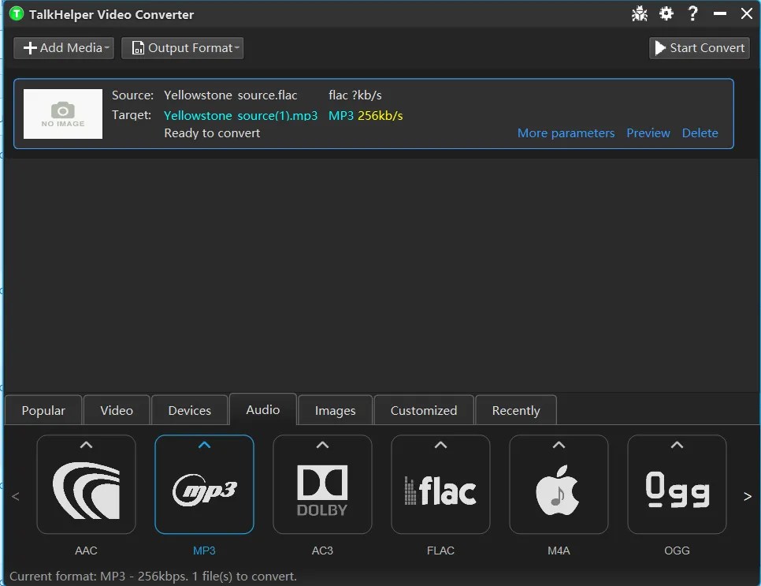This screenshot has height=586, width=761.
Task: Open the Add Media dropdown
Action: click(63, 47)
